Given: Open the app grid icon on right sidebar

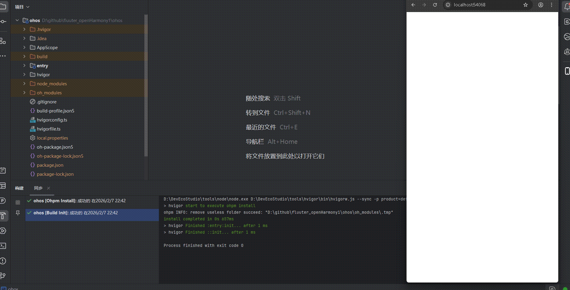Looking at the screenshot, I should [x=567, y=52].
